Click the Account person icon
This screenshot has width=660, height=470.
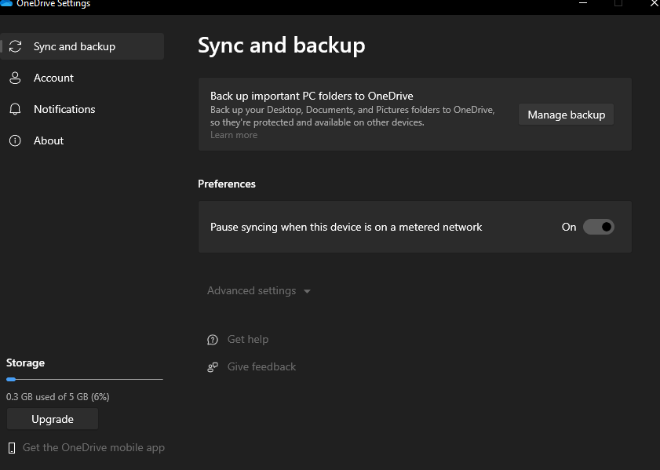[15, 78]
